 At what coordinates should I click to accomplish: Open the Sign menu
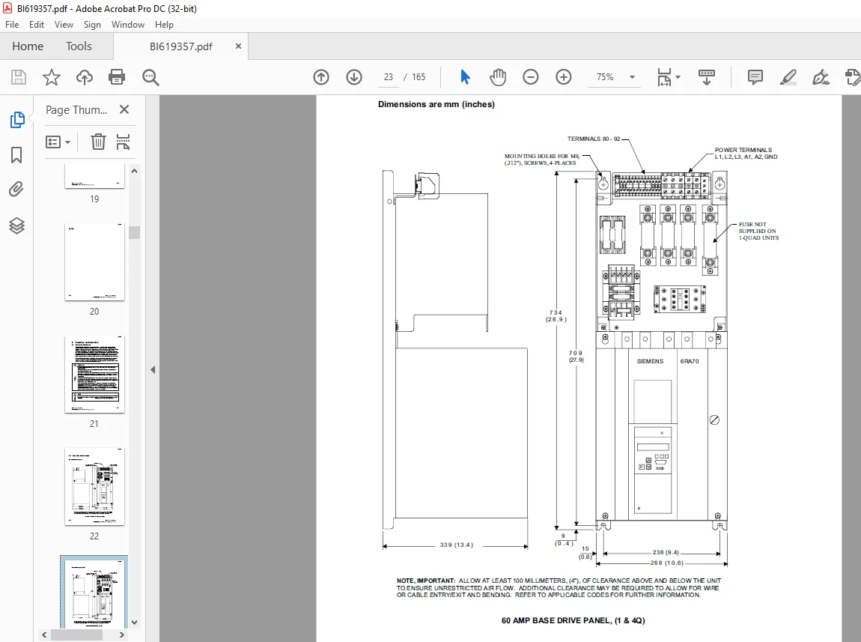[92, 25]
